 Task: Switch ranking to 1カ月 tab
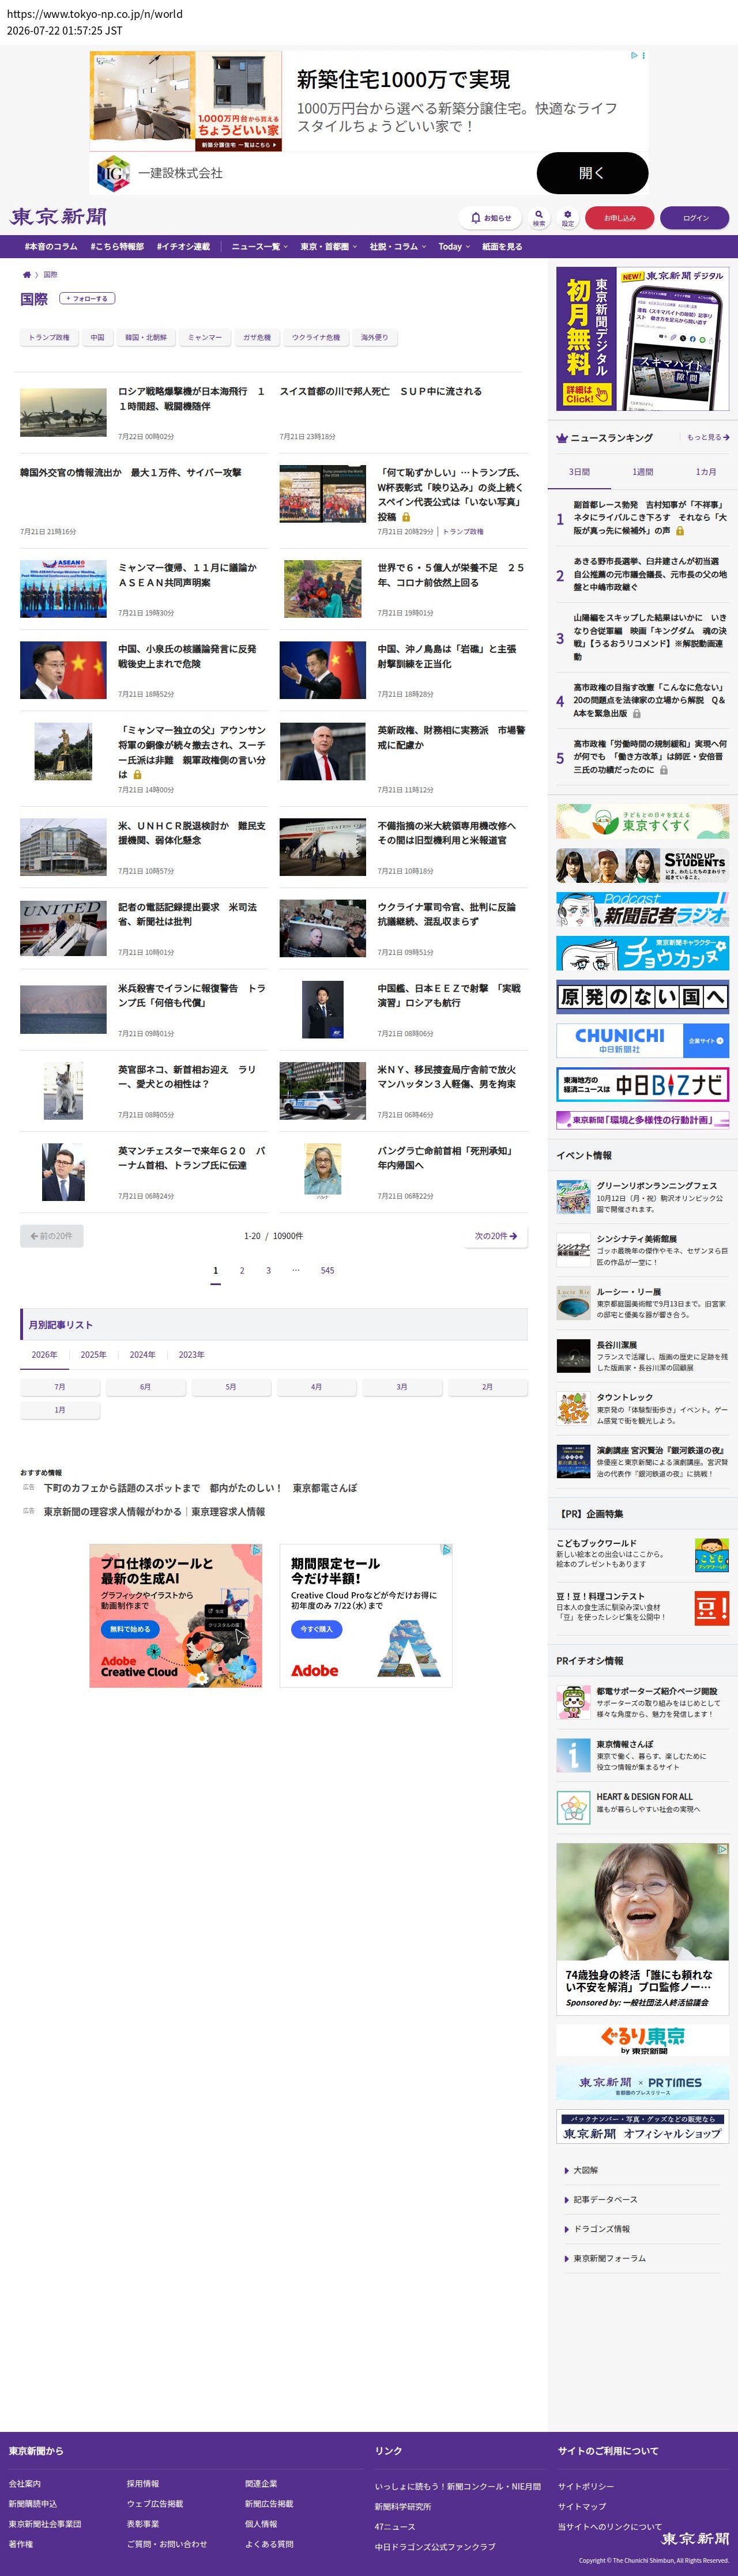pos(706,471)
